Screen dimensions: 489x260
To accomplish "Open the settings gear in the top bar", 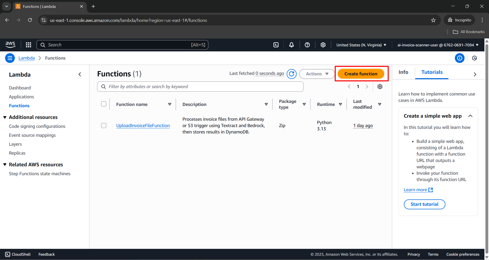I will [x=323, y=45].
